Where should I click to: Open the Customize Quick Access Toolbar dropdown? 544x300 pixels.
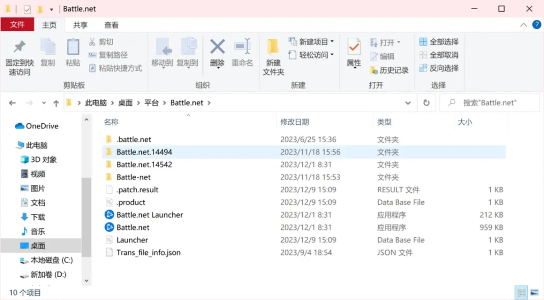click(x=52, y=10)
